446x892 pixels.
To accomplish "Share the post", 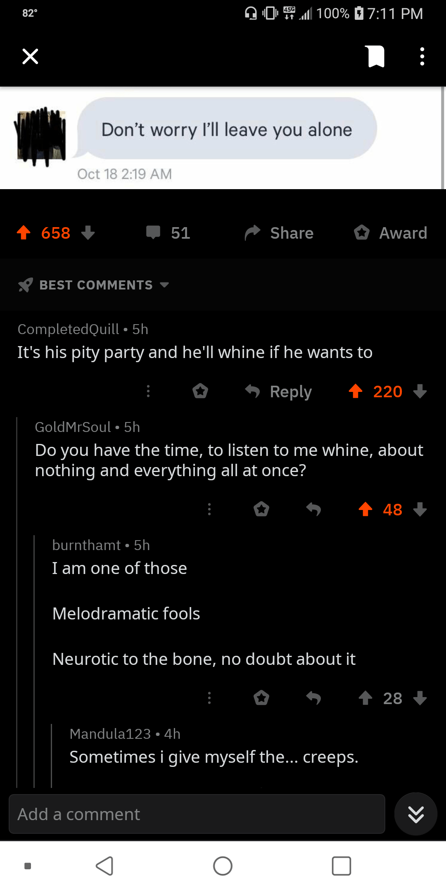I will pos(278,232).
